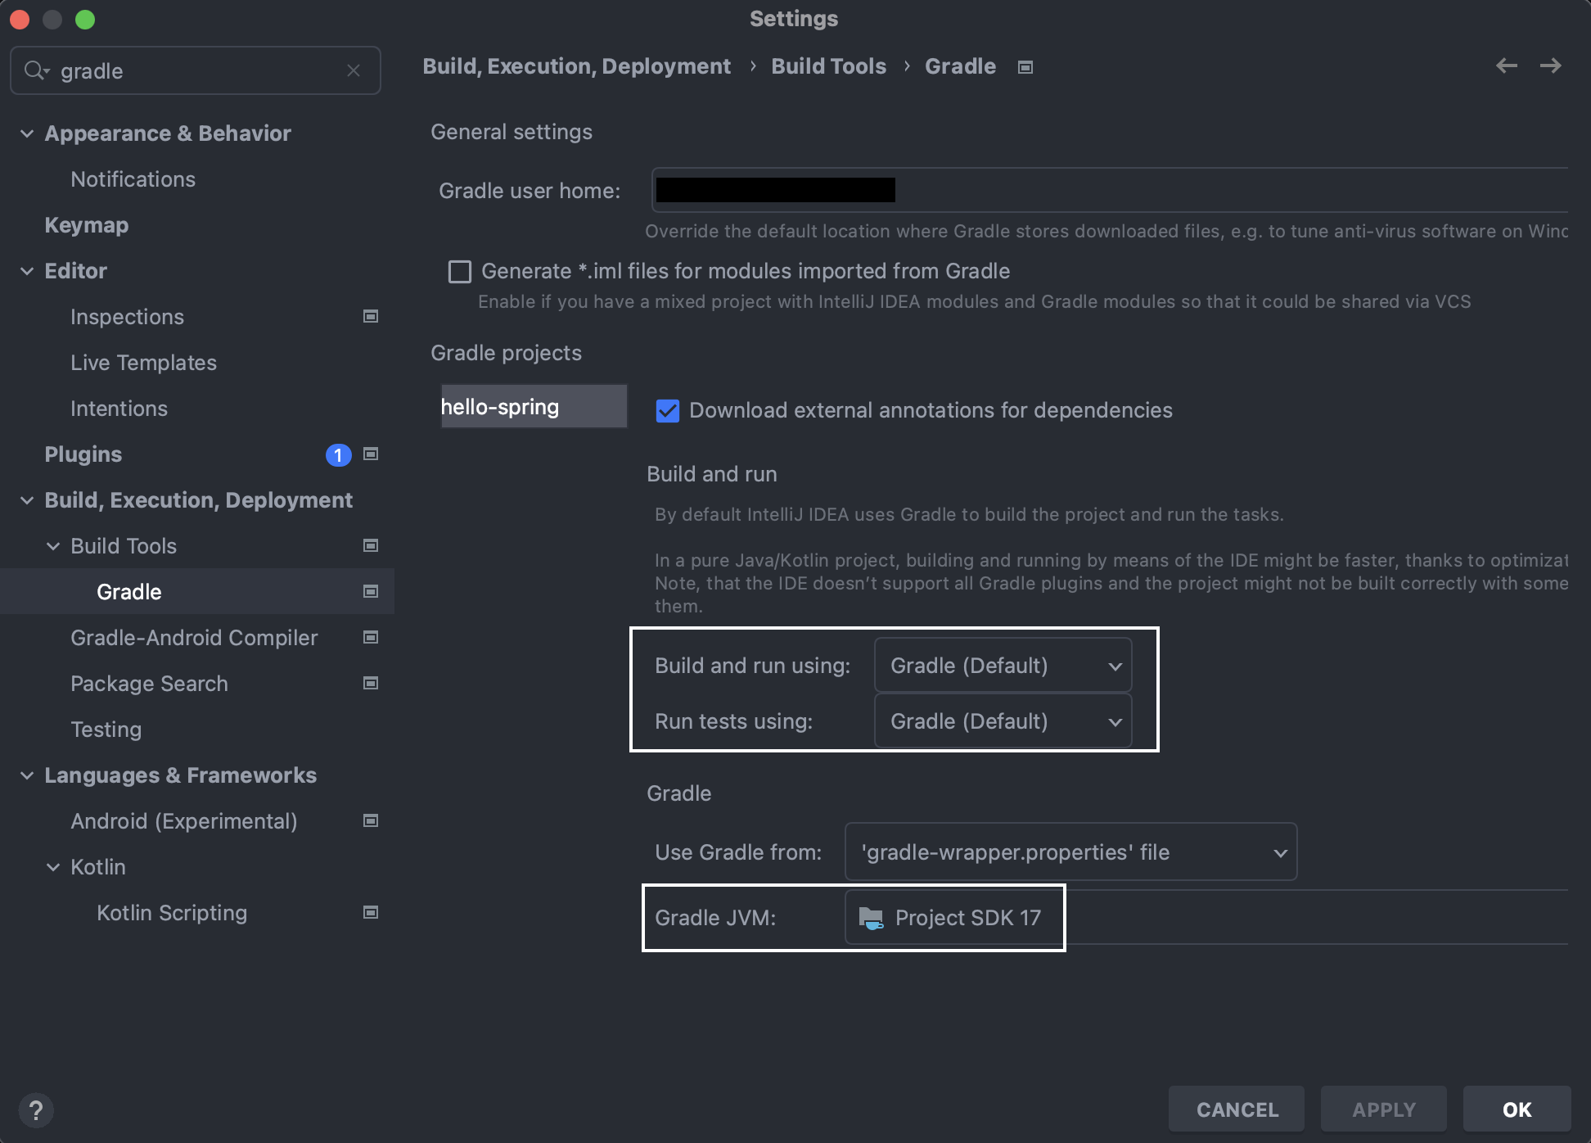The width and height of the screenshot is (1591, 1143).
Task: Click the search magnifier icon
Action: point(34,70)
